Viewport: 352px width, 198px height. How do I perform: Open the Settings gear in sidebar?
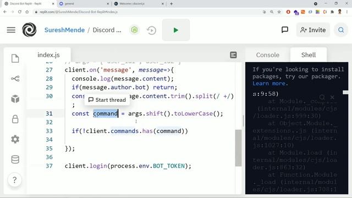click(x=15, y=139)
